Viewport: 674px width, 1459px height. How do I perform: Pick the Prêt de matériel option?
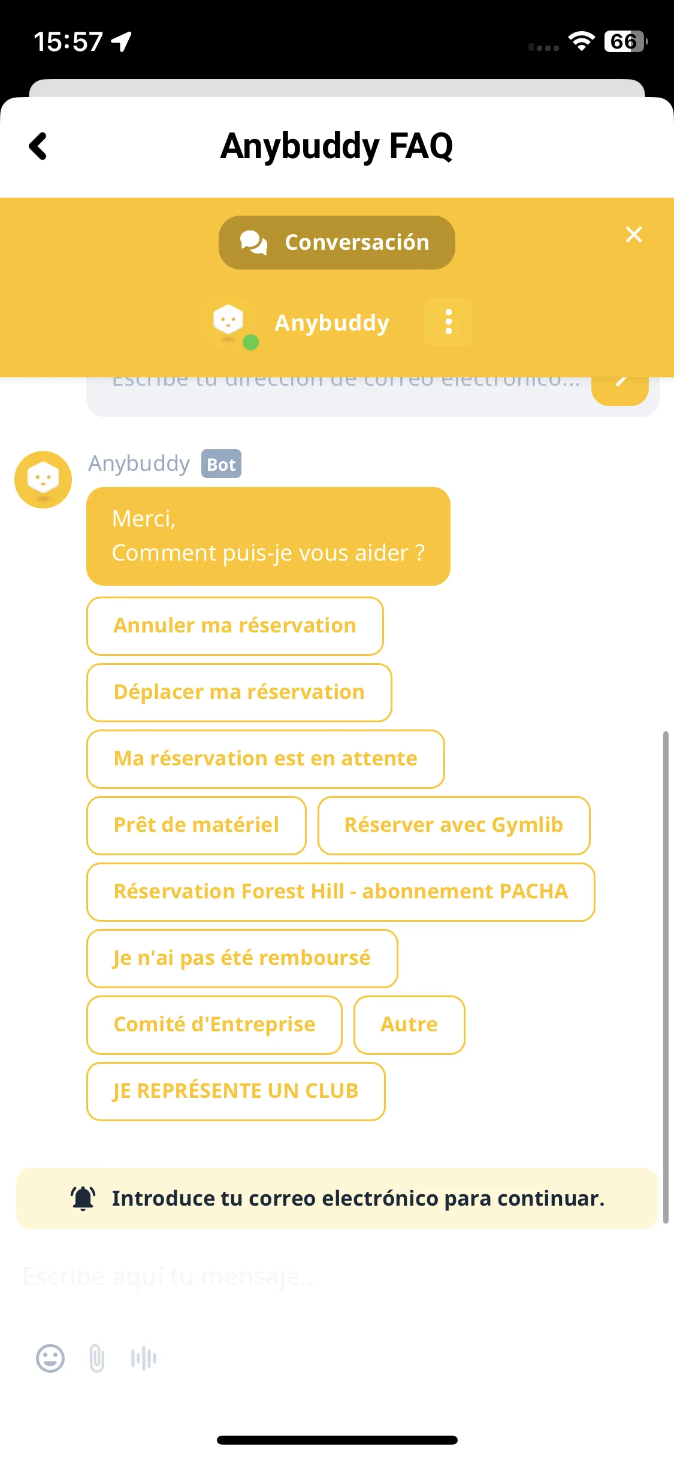[x=197, y=825]
